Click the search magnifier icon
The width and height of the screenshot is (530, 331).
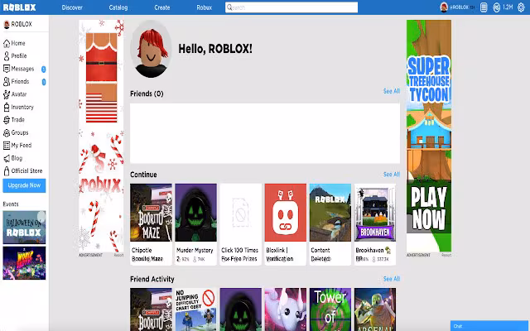[x=229, y=7]
